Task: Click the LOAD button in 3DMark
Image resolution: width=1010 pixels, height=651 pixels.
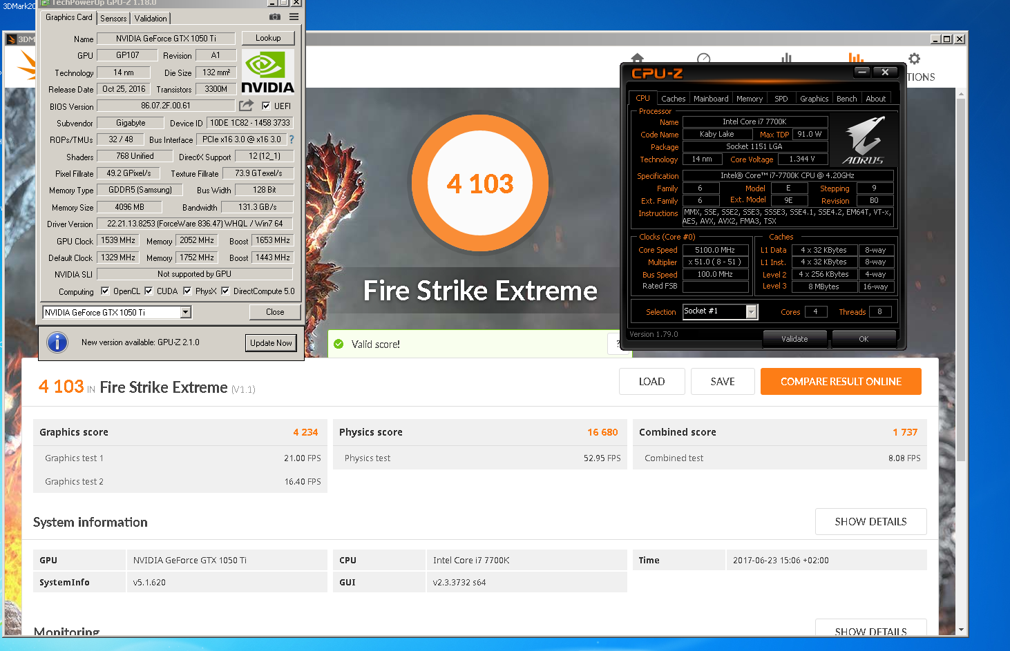Action: [652, 381]
